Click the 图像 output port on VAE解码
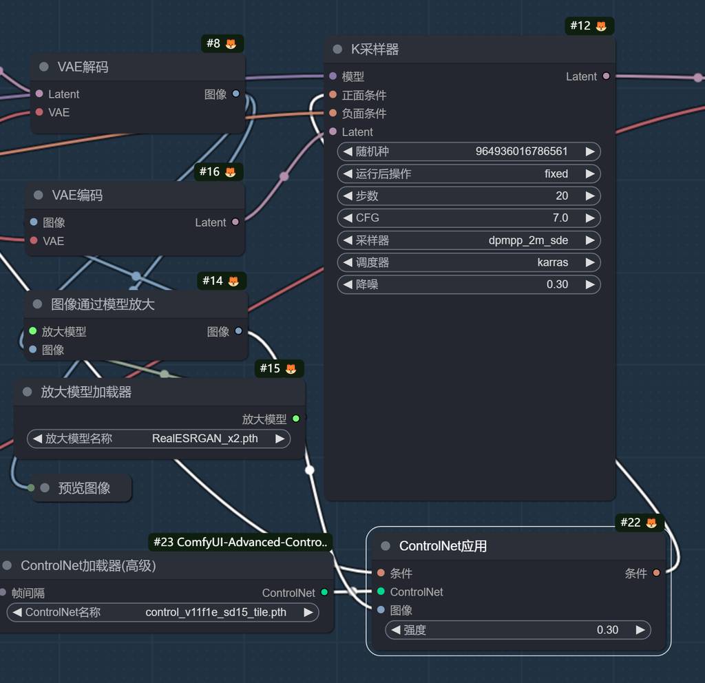 tap(235, 94)
